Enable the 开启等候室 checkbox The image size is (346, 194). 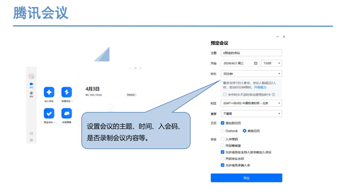[222, 145]
